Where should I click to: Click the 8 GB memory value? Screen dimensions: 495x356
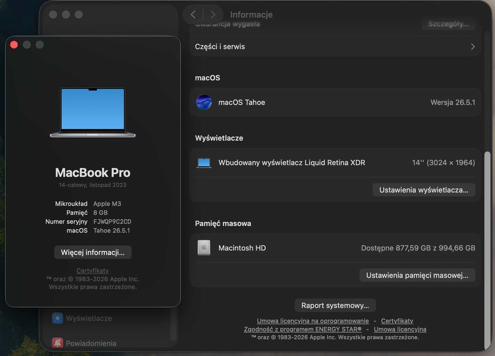(x=100, y=213)
